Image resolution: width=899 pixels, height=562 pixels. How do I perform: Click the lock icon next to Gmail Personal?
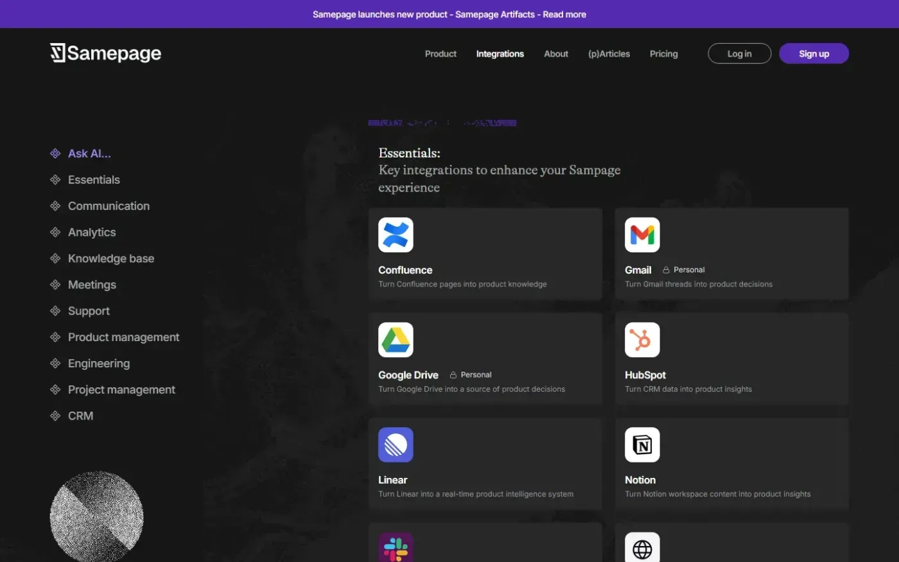point(666,270)
